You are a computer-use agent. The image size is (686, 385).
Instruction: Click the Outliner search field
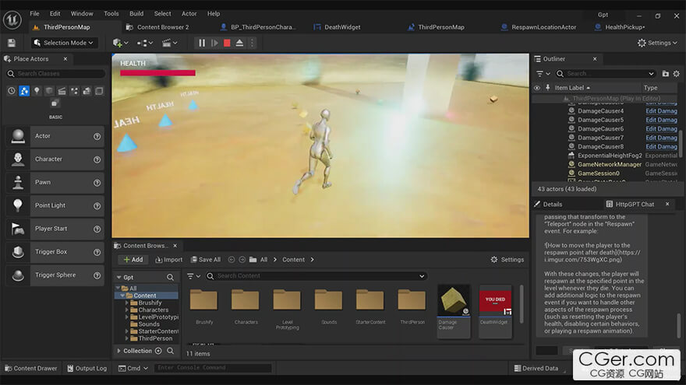[606, 74]
